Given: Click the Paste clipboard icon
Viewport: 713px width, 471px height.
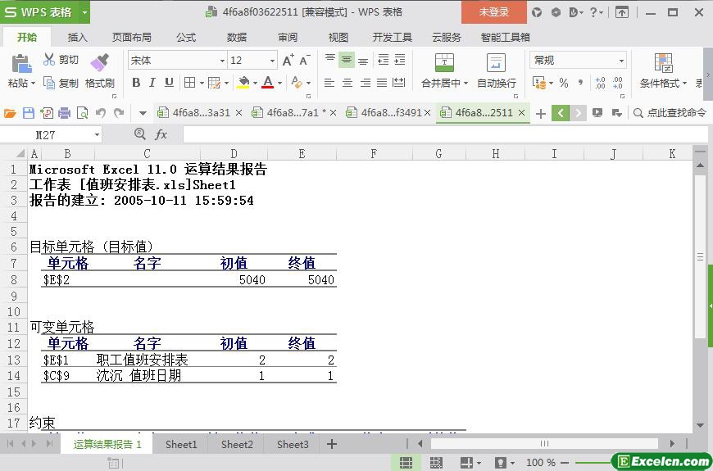Looking at the screenshot, I should click(20, 64).
